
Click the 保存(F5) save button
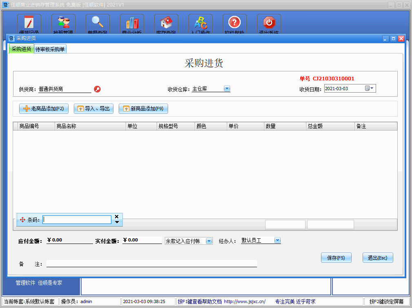[336, 257]
